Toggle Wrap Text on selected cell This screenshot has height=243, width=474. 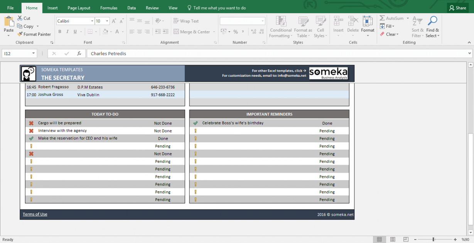click(x=186, y=21)
